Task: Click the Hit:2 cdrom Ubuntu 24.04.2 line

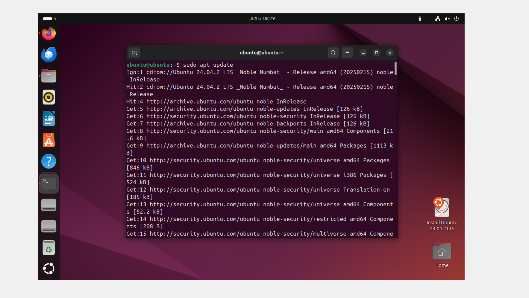Action: click(260, 90)
